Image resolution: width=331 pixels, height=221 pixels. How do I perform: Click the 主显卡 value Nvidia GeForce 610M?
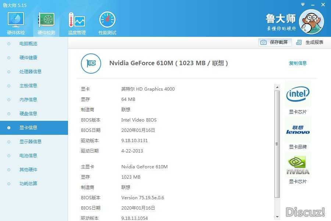pyautogui.click(x=145, y=166)
